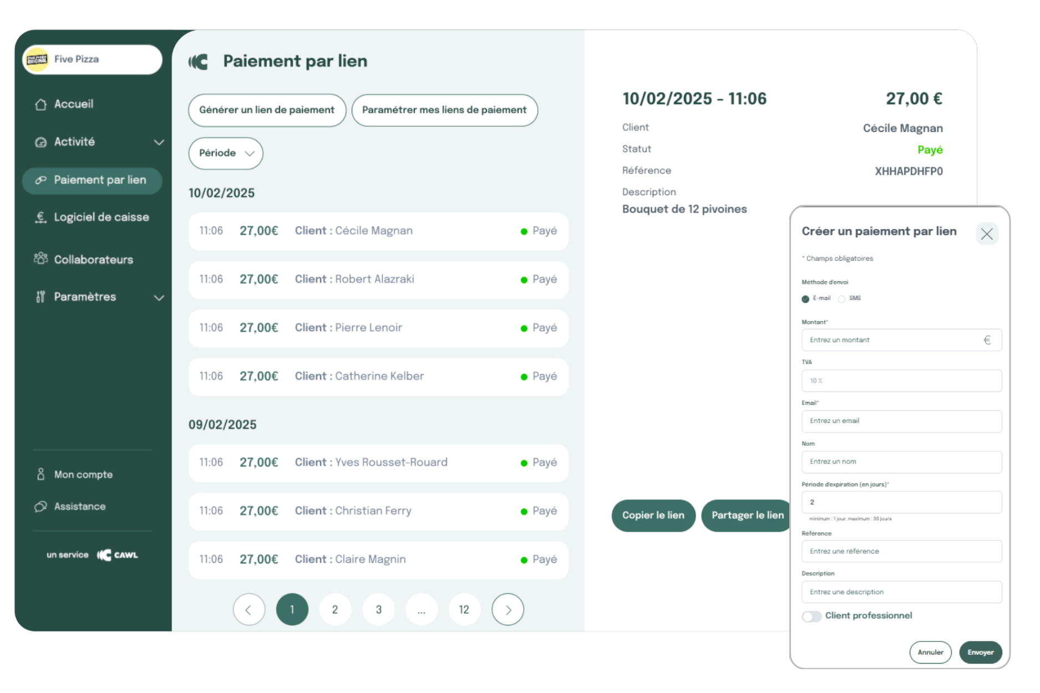The height and width of the screenshot is (693, 1040).
Task: Select Robert Alazraki payment row
Action: 378,280
